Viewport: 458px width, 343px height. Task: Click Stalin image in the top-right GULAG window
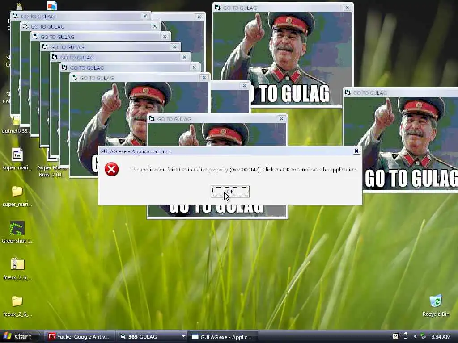tap(282, 59)
